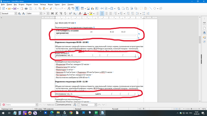Image resolution: width=207 pixels, height=116 pixels.
Task: Open the Вставка menu
Action: [21, 5]
